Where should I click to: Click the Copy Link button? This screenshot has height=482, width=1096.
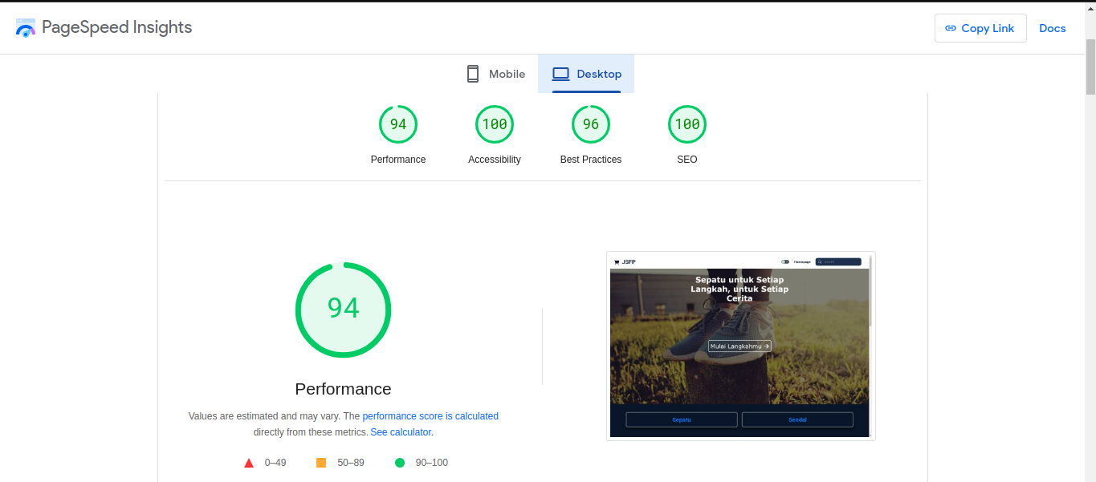[980, 28]
